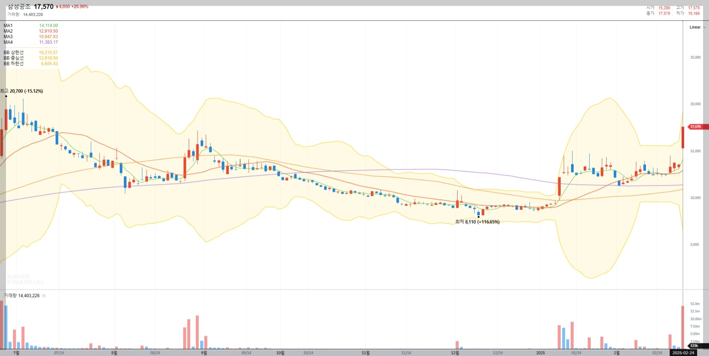Click the 삼성공조 stock name
The image size is (709, 356).
point(19,7)
